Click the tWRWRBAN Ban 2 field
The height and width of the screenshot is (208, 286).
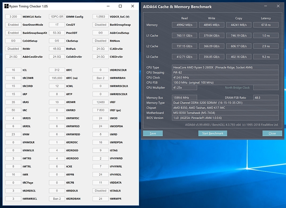coord(100,78)
